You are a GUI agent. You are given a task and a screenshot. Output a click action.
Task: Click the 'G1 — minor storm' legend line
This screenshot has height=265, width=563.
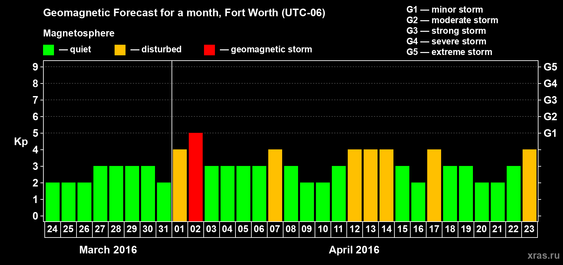pyautogui.click(x=444, y=10)
